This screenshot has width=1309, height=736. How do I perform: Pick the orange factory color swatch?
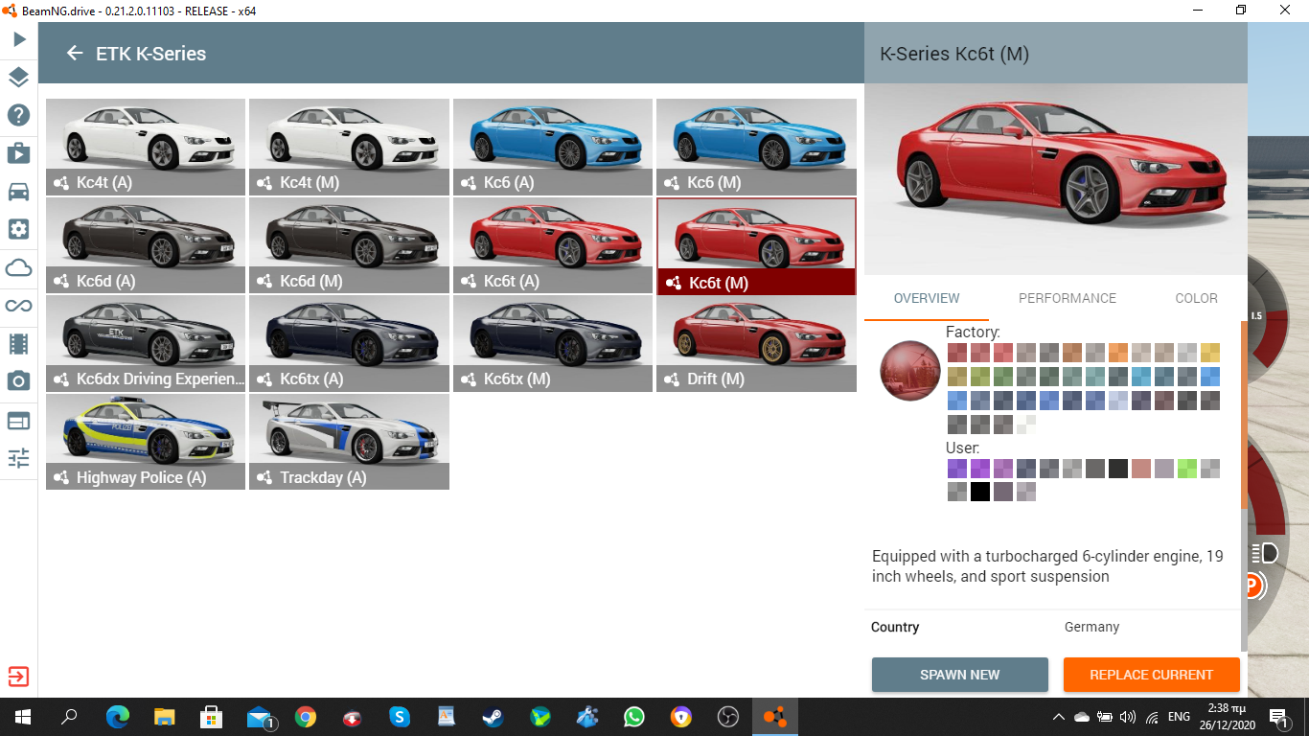coord(1118,353)
